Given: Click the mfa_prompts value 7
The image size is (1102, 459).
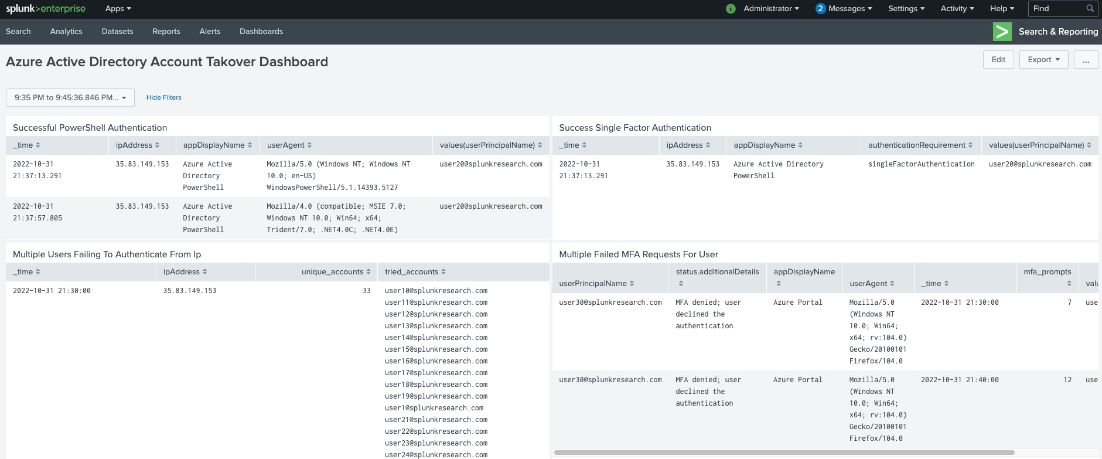Looking at the screenshot, I should (1070, 302).
